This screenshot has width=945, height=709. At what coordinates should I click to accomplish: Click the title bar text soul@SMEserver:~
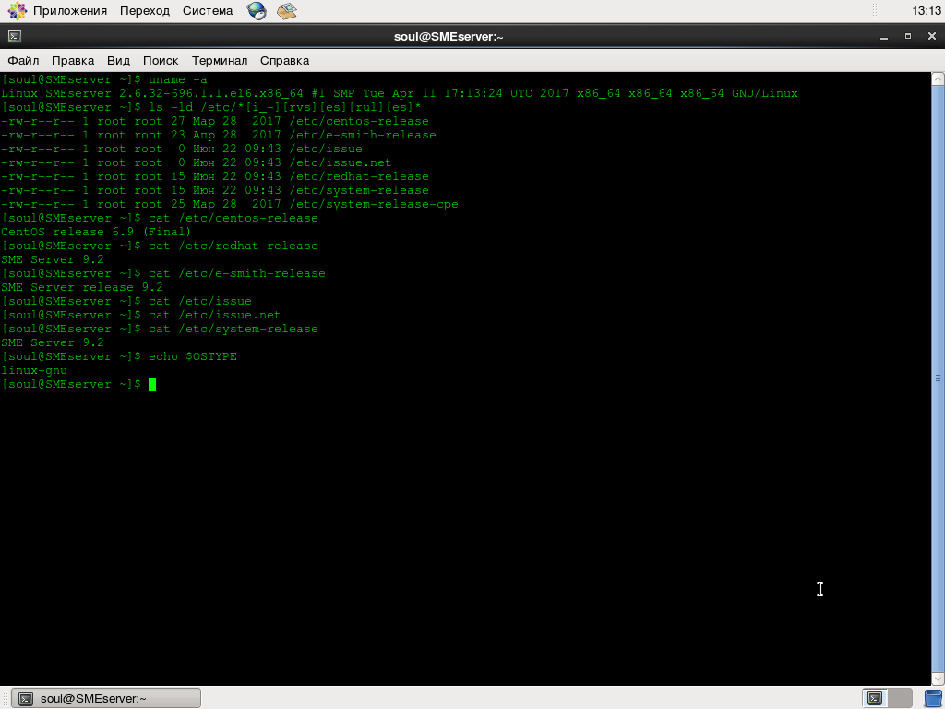[x=449, y=37]
